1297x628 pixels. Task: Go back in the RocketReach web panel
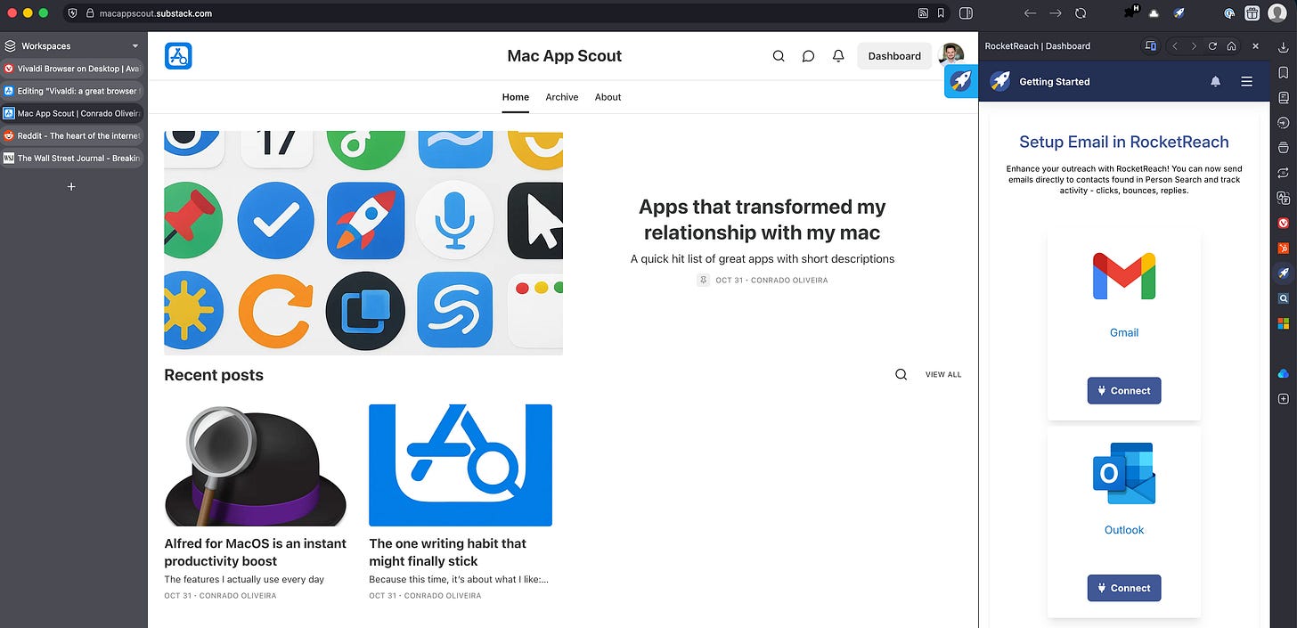[x=1175, y=45]
